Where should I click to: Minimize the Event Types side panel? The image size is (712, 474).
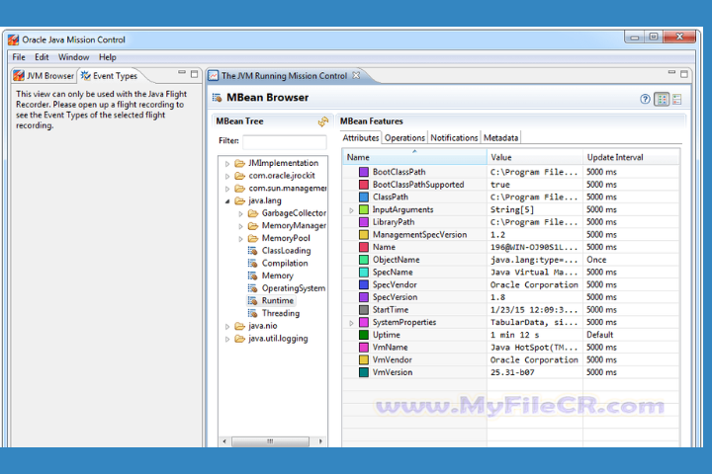click(x=182, y=72)
